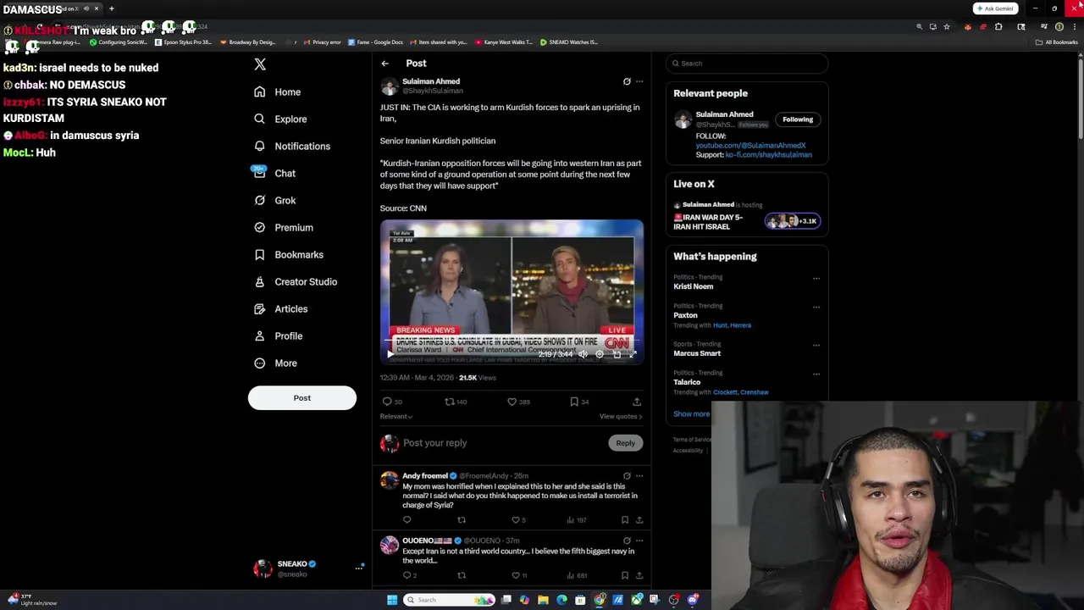Click the X Search box
Viewport: 1084px width, 610px height.
(746, 64)
